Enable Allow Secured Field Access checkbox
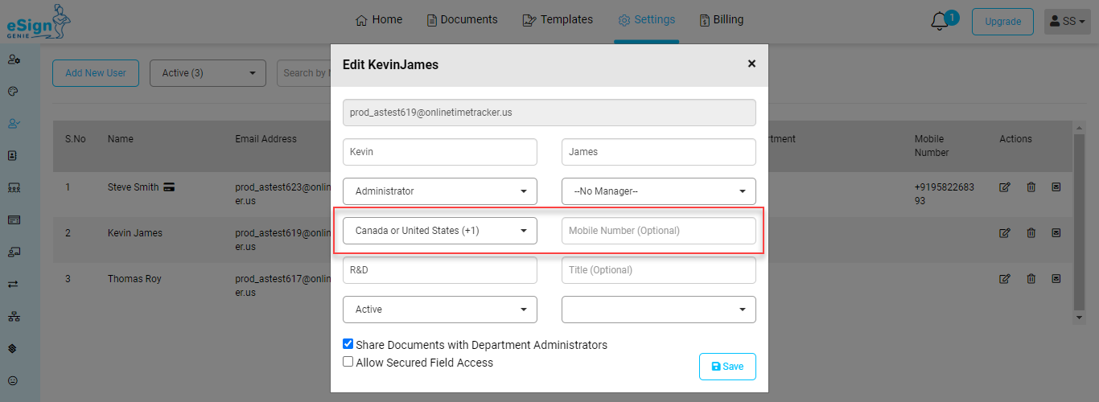The width and height of the screenshot is (1099, 402). click(x=348, y=362)
